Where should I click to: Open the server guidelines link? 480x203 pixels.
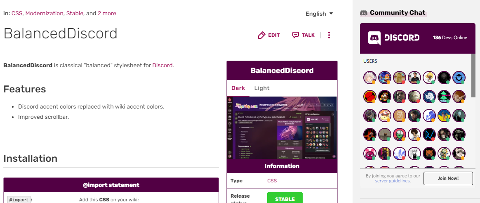(x=393, y=181)
